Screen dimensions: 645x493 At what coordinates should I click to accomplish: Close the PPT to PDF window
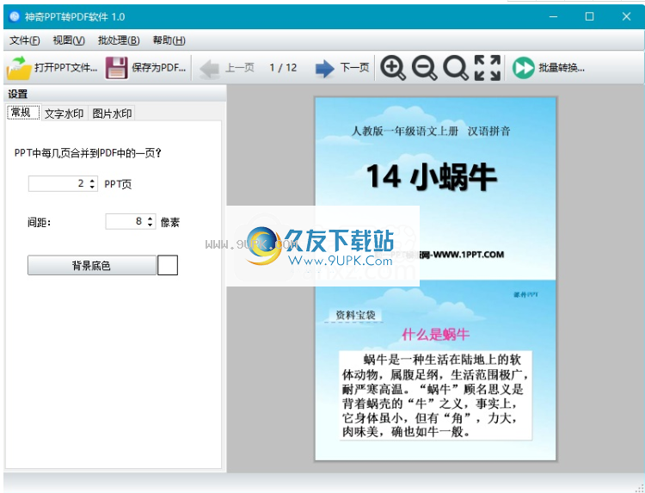click(626, 16)
